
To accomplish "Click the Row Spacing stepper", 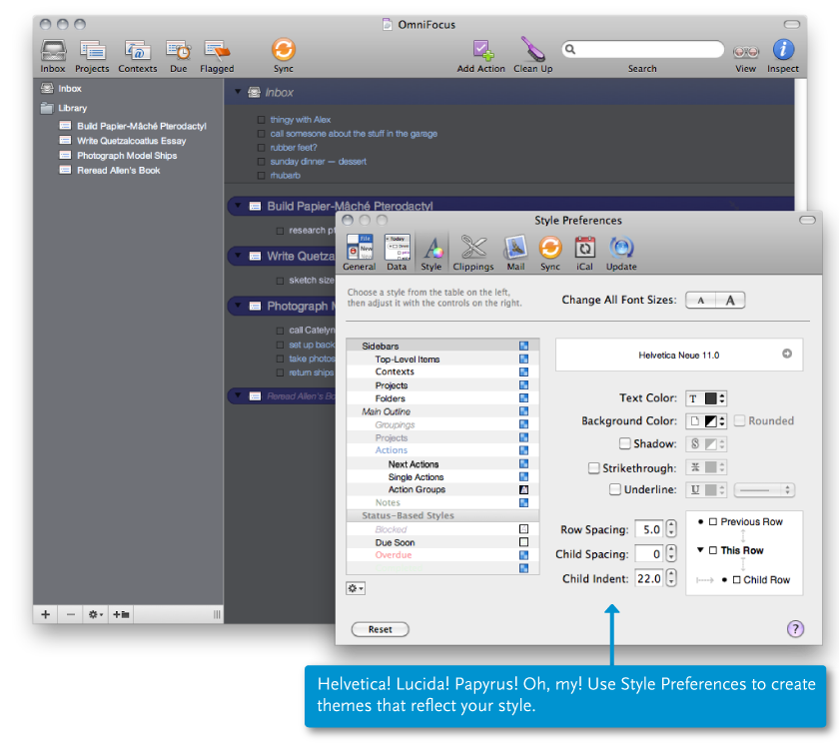I will point(671,529).
